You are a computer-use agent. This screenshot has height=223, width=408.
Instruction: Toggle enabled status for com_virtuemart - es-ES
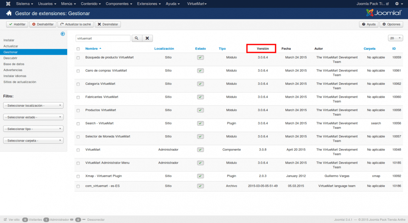[200, 186]
